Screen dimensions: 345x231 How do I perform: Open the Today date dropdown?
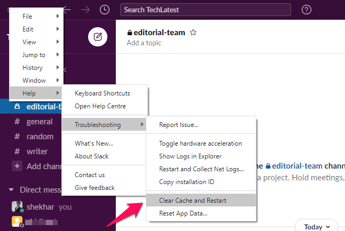[316, 226]
